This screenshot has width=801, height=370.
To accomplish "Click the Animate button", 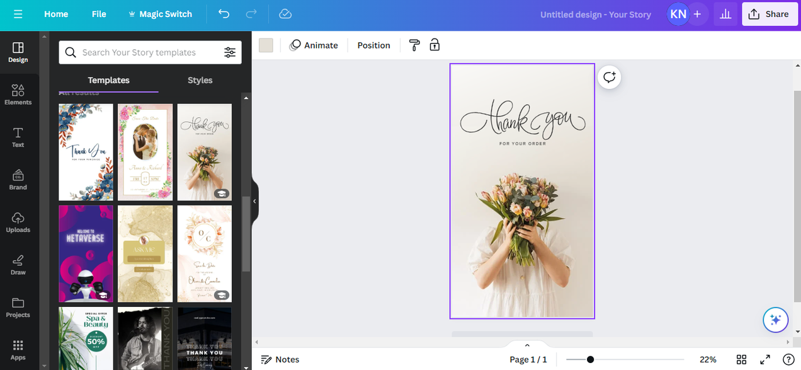I will point(314,45).
